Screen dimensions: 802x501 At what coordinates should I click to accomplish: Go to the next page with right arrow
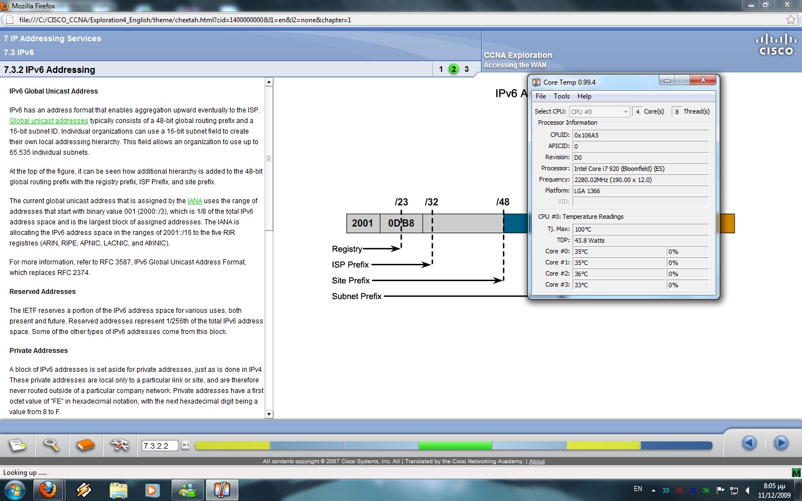781,443
